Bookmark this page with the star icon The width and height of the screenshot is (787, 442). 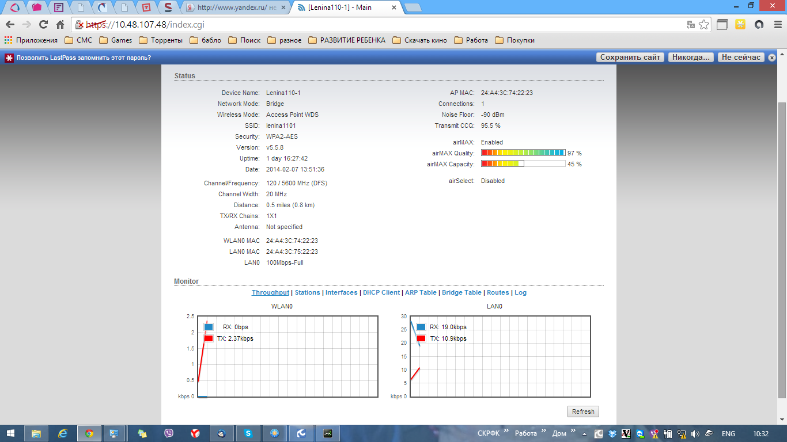[703, 25]
